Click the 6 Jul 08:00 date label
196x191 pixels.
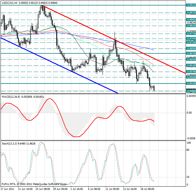94,189
